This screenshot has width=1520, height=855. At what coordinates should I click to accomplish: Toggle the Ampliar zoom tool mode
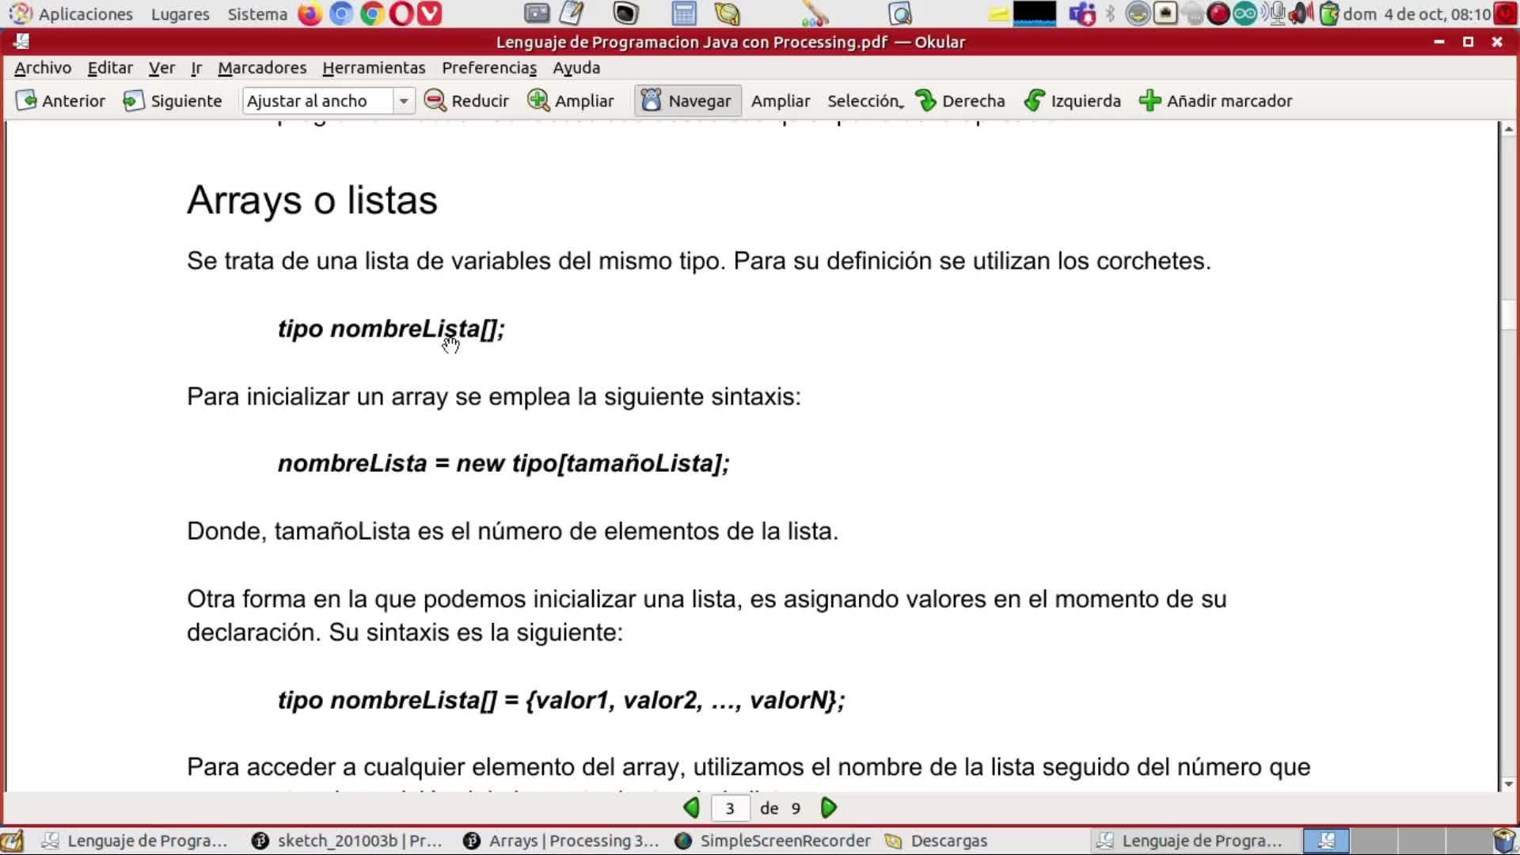point(780,101)
